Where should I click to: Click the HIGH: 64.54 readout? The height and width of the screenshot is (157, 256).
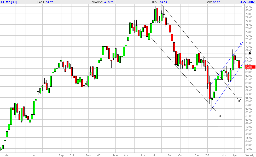tap(160, 2)
